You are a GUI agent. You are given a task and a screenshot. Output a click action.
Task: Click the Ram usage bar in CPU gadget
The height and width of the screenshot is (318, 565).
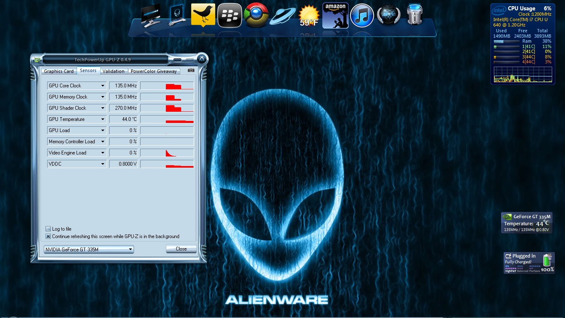point(506,41)
